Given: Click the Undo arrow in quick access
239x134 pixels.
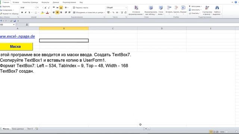Looking at the screenshot, I should [x=1, y=21].
